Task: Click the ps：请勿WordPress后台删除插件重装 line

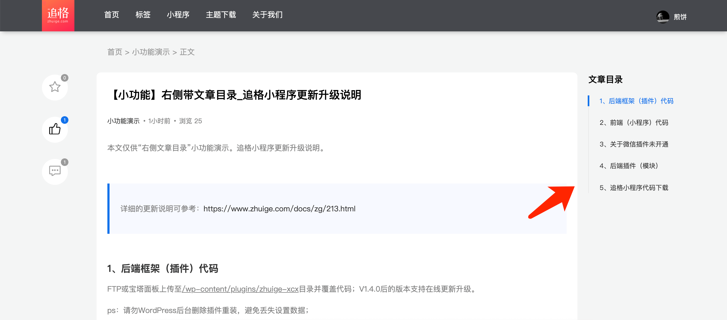Action: [208, 311]
